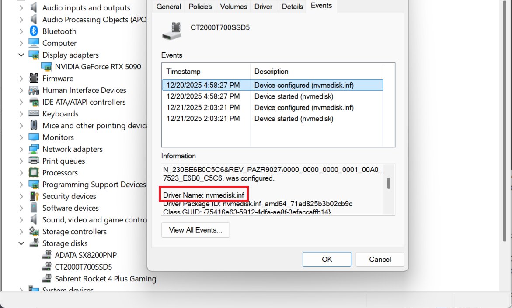Click the Timestamp column header
This screenshot has height=308, width=512.
(206, 72)
